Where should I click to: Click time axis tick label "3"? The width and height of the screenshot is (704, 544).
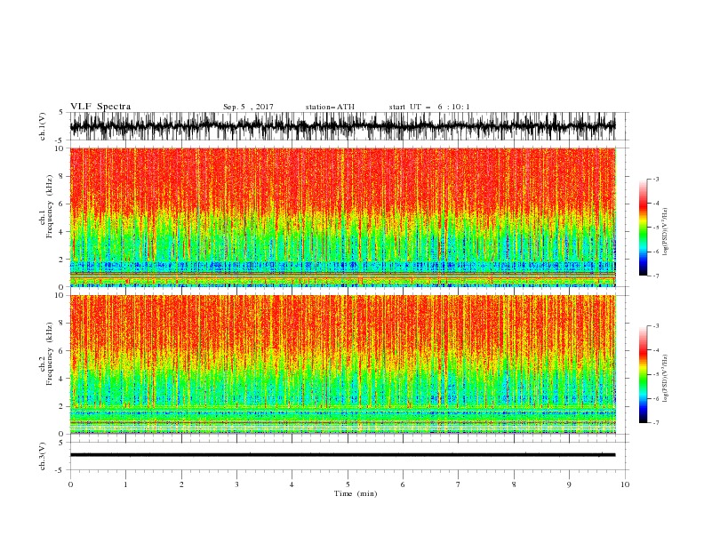(236, 484)
